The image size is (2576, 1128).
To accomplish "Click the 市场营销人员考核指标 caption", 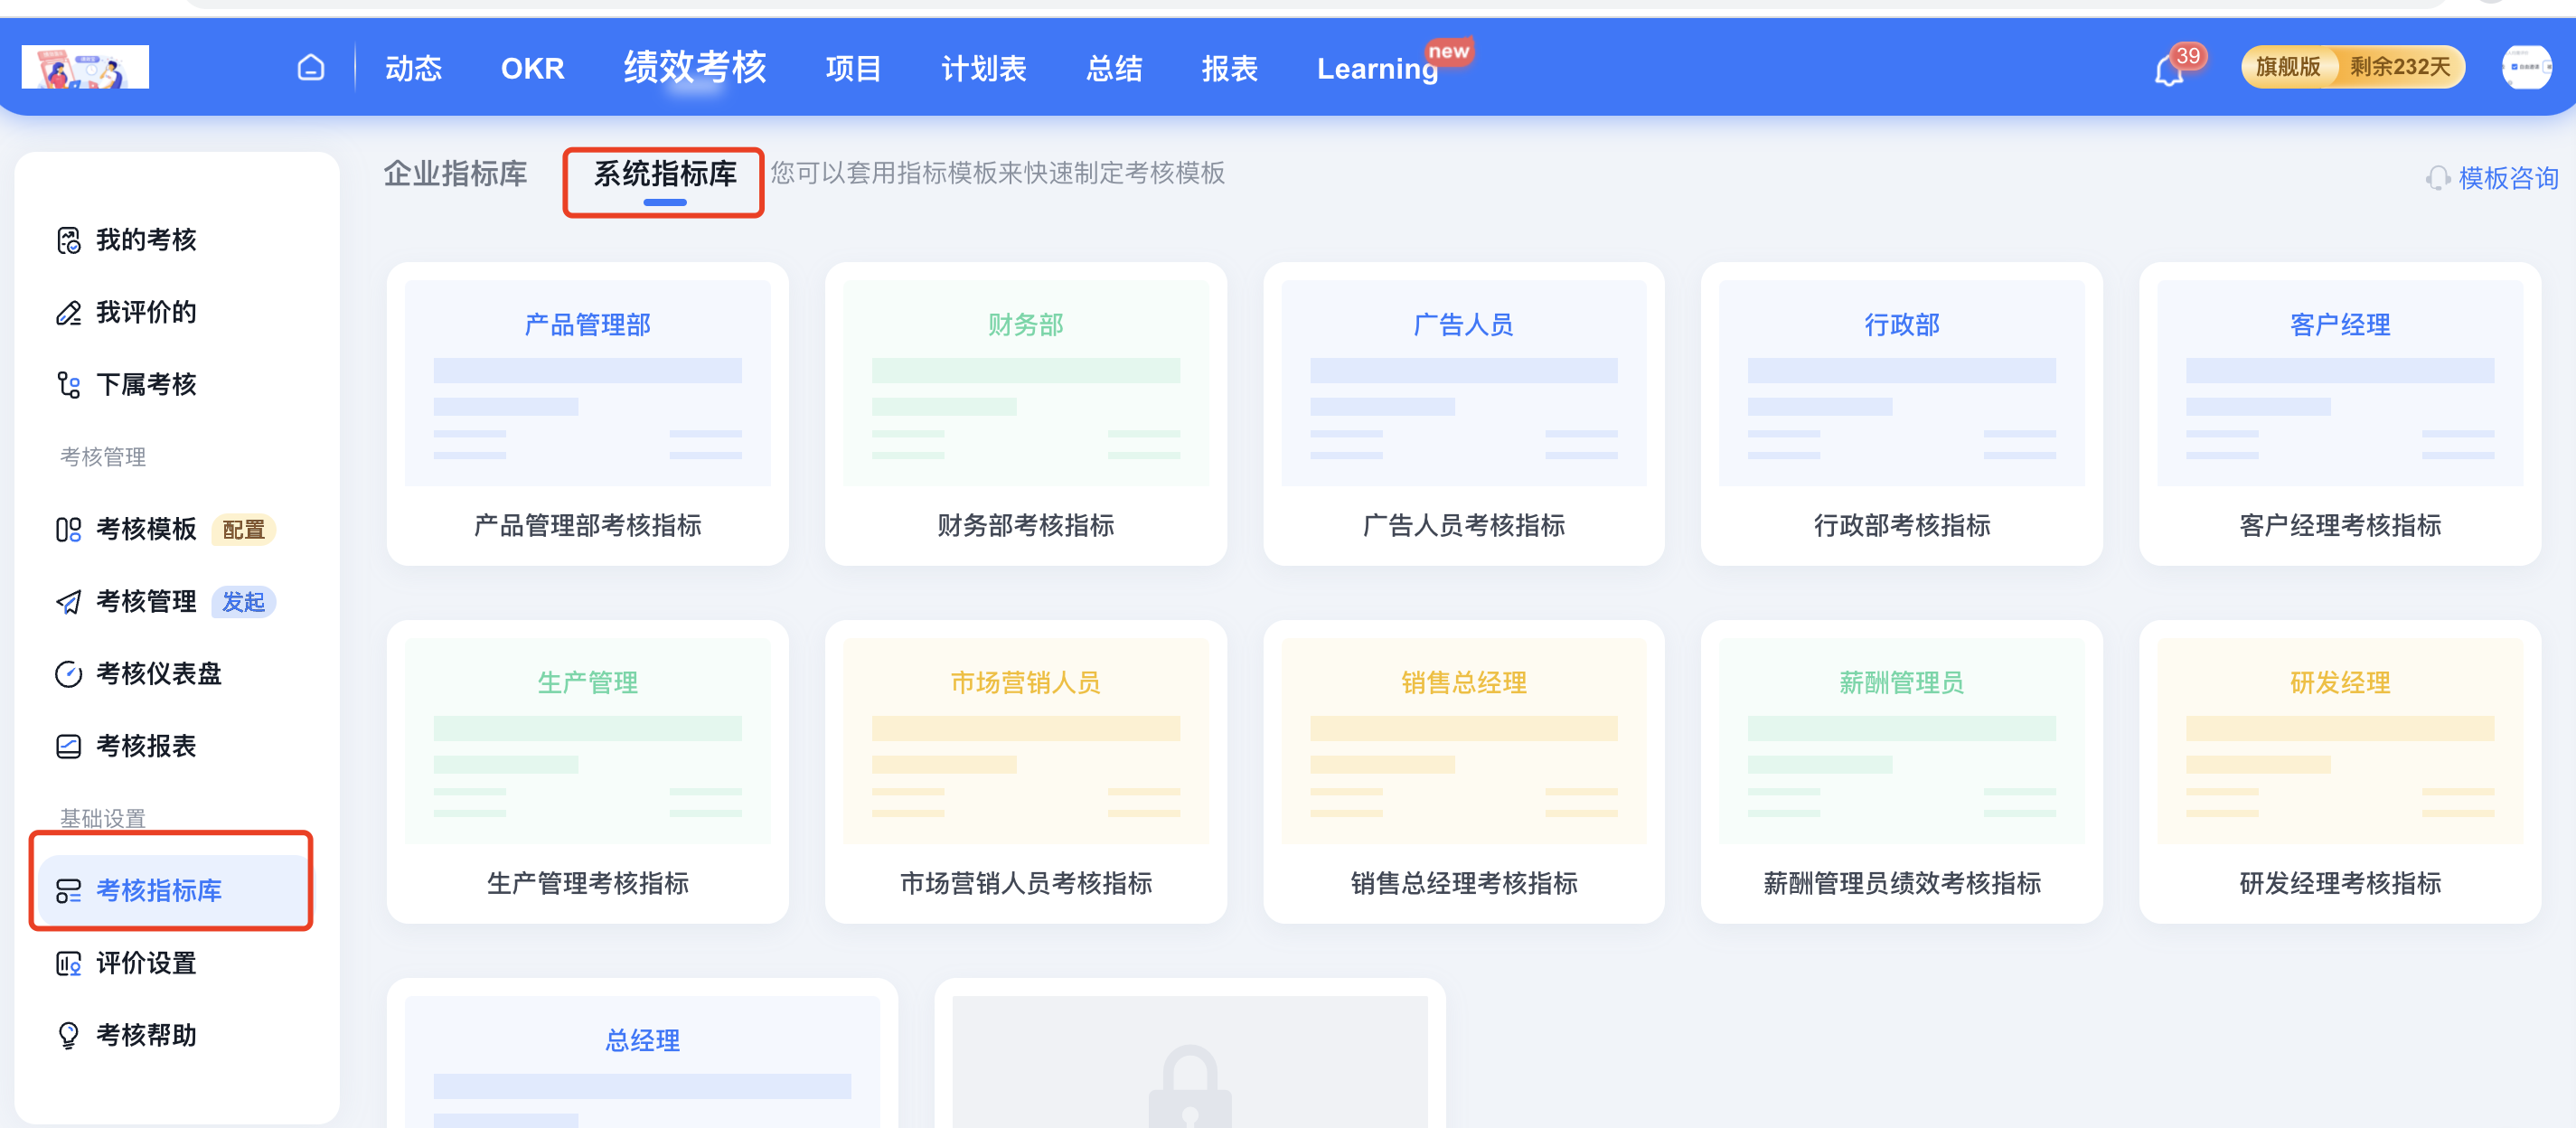I will click(1026, 883).
